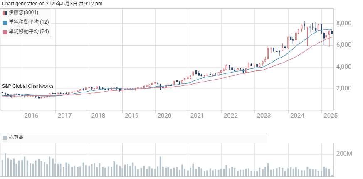The height and width of the screenshot is (179, 363).
Task: Click the 2018 x-axis label
Action: (x=98, y=115)
